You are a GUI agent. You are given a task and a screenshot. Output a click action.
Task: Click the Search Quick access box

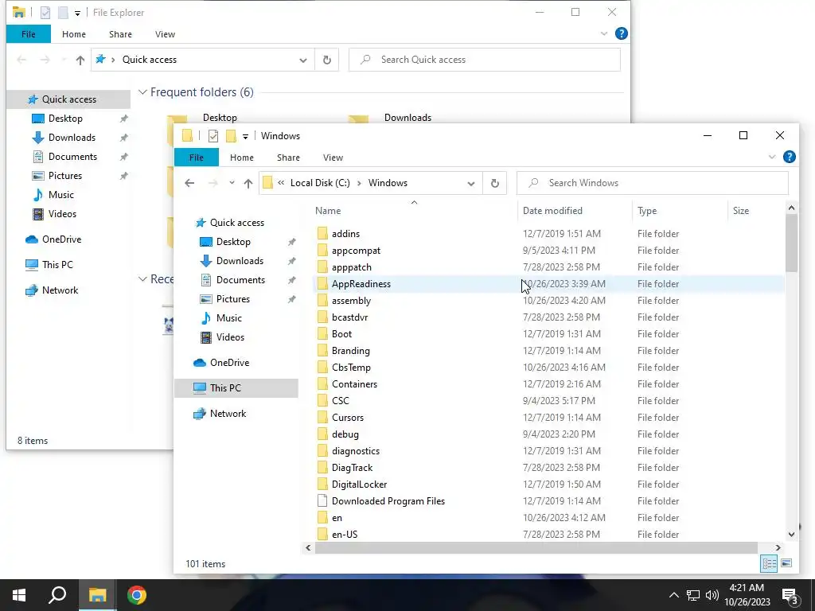(485, 60)
